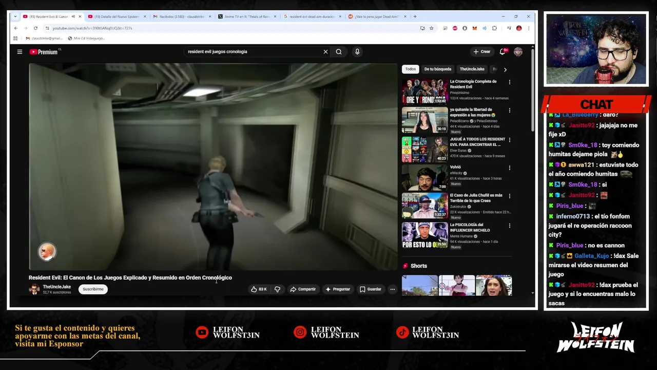
Task: Activate voice search microphone icon
Action: 357,51
